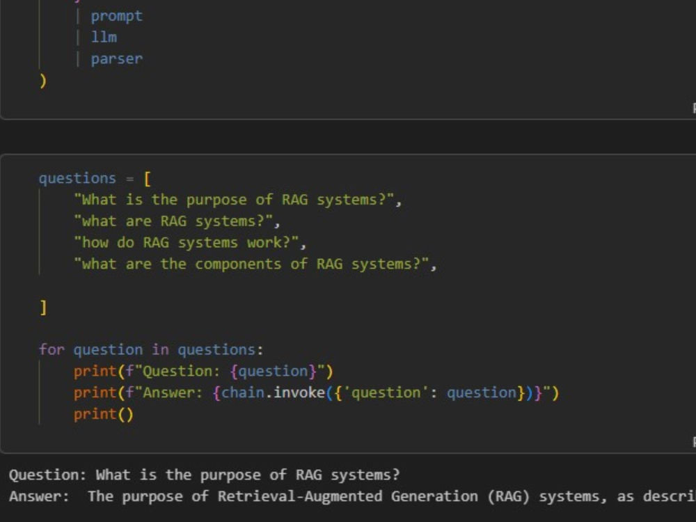Click the string "What is the purpose of RAG systems?"
The height and width of the screenshot is (522, 696).
tap(234, 200)
